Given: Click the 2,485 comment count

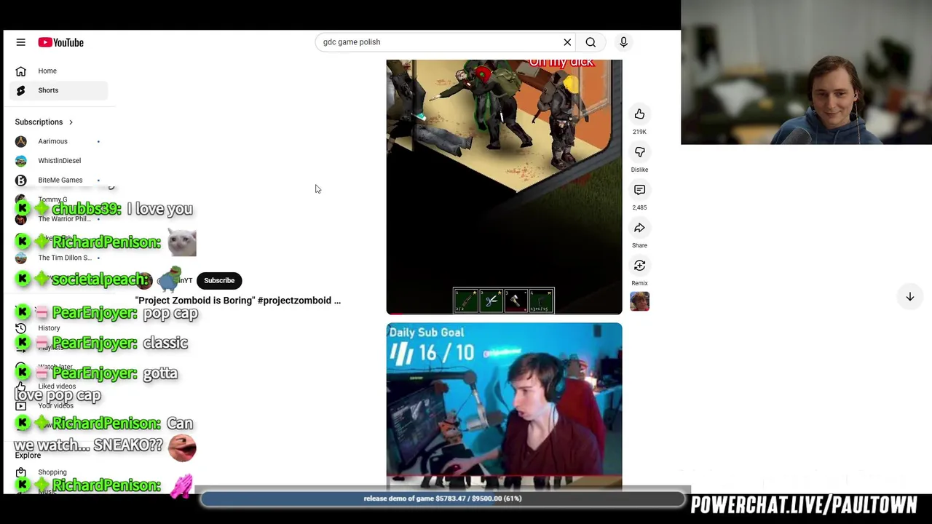Looking at the screenshot, I should point(639,207).
